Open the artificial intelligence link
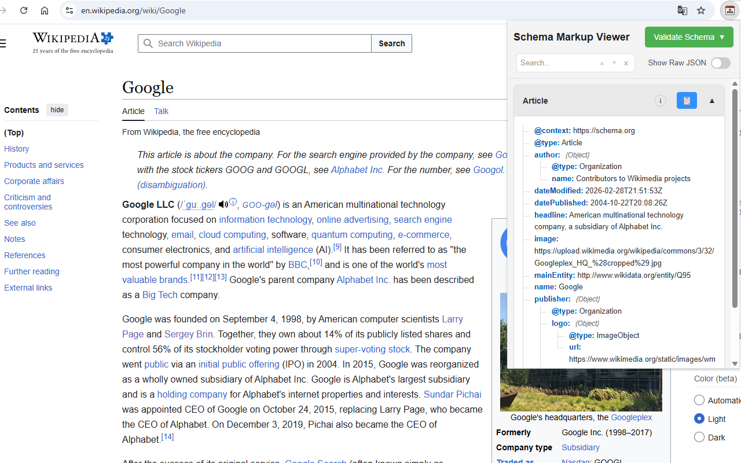This screenshot has height=463, width=741. (273, 249)
